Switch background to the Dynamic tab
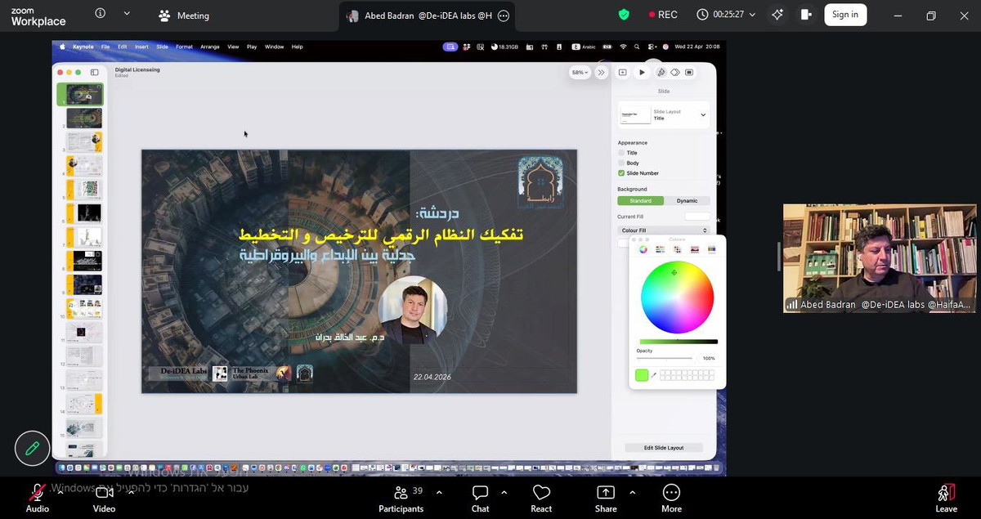Viewport: 981px width, 519px height. pyautogui.click(x=687, y=201)
